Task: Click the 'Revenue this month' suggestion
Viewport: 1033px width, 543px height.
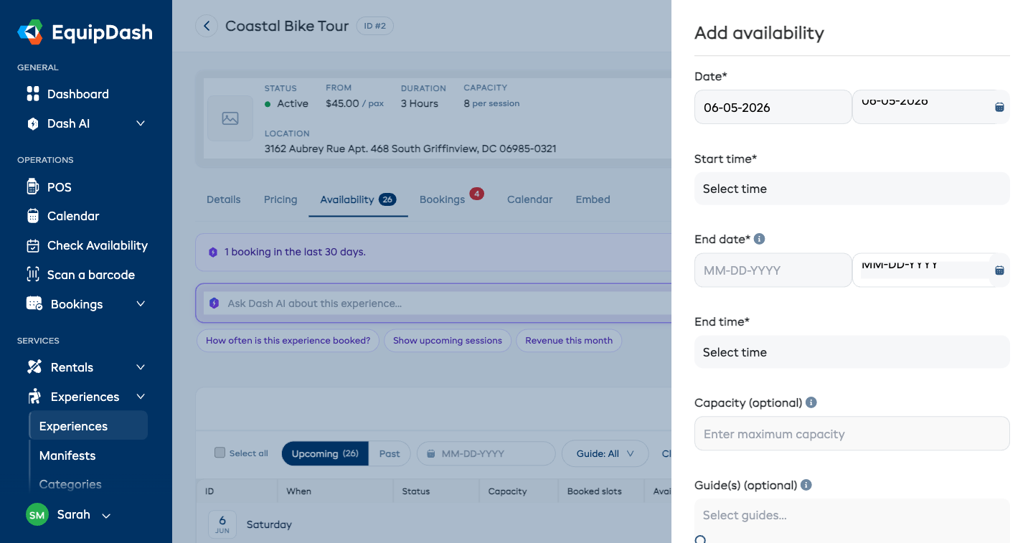Action: 569,341
